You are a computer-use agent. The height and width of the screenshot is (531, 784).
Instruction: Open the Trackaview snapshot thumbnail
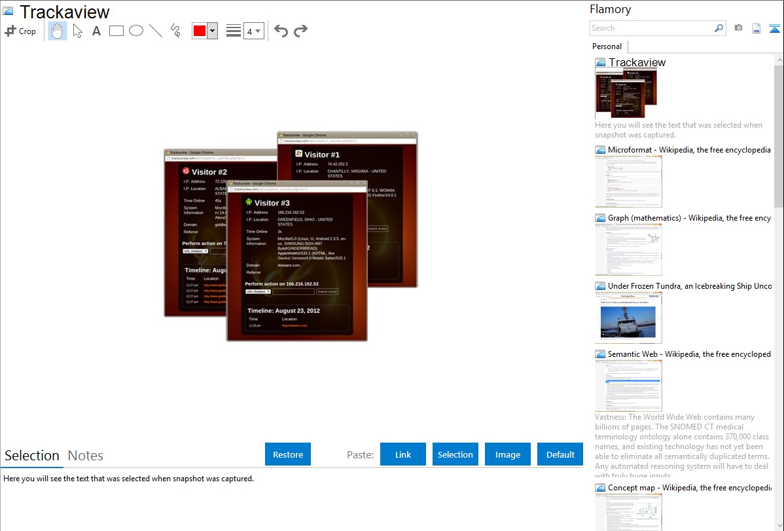pyautogui.click(x=626, y=94)
